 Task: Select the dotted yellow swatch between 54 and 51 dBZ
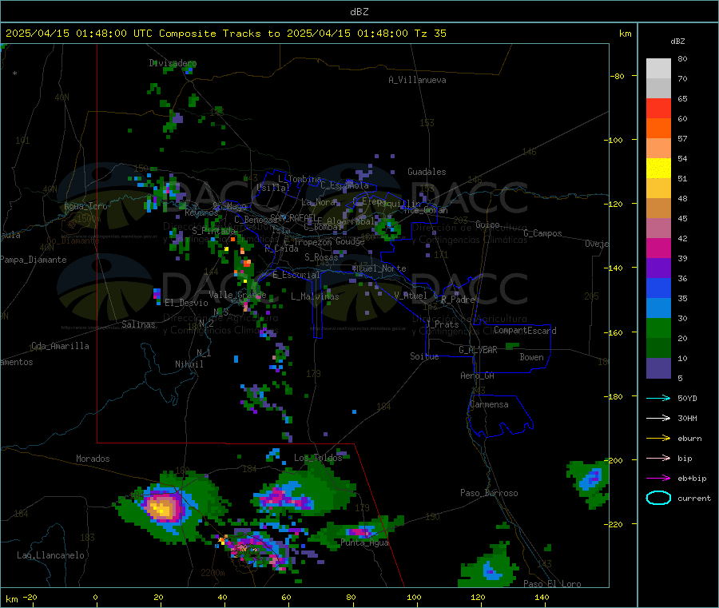pyautogui.click(x=658, y=169)
